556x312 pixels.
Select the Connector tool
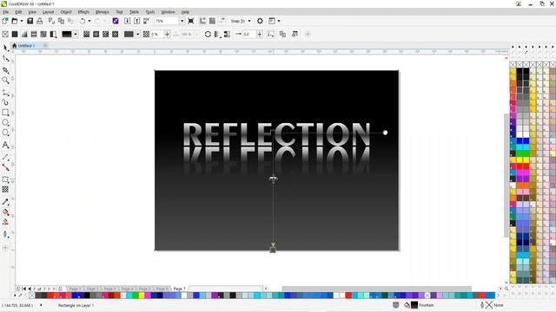[5, 167]
